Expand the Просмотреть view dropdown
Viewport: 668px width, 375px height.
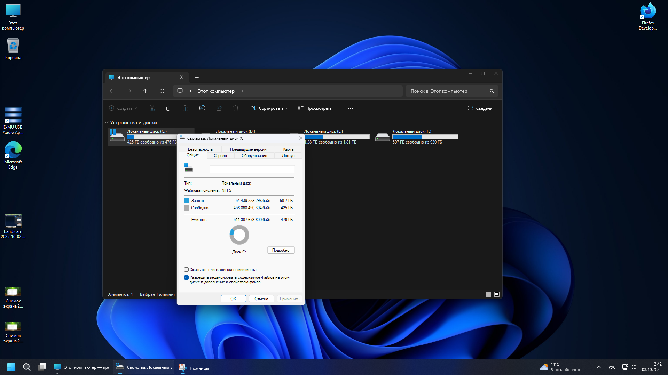[317, 108]
